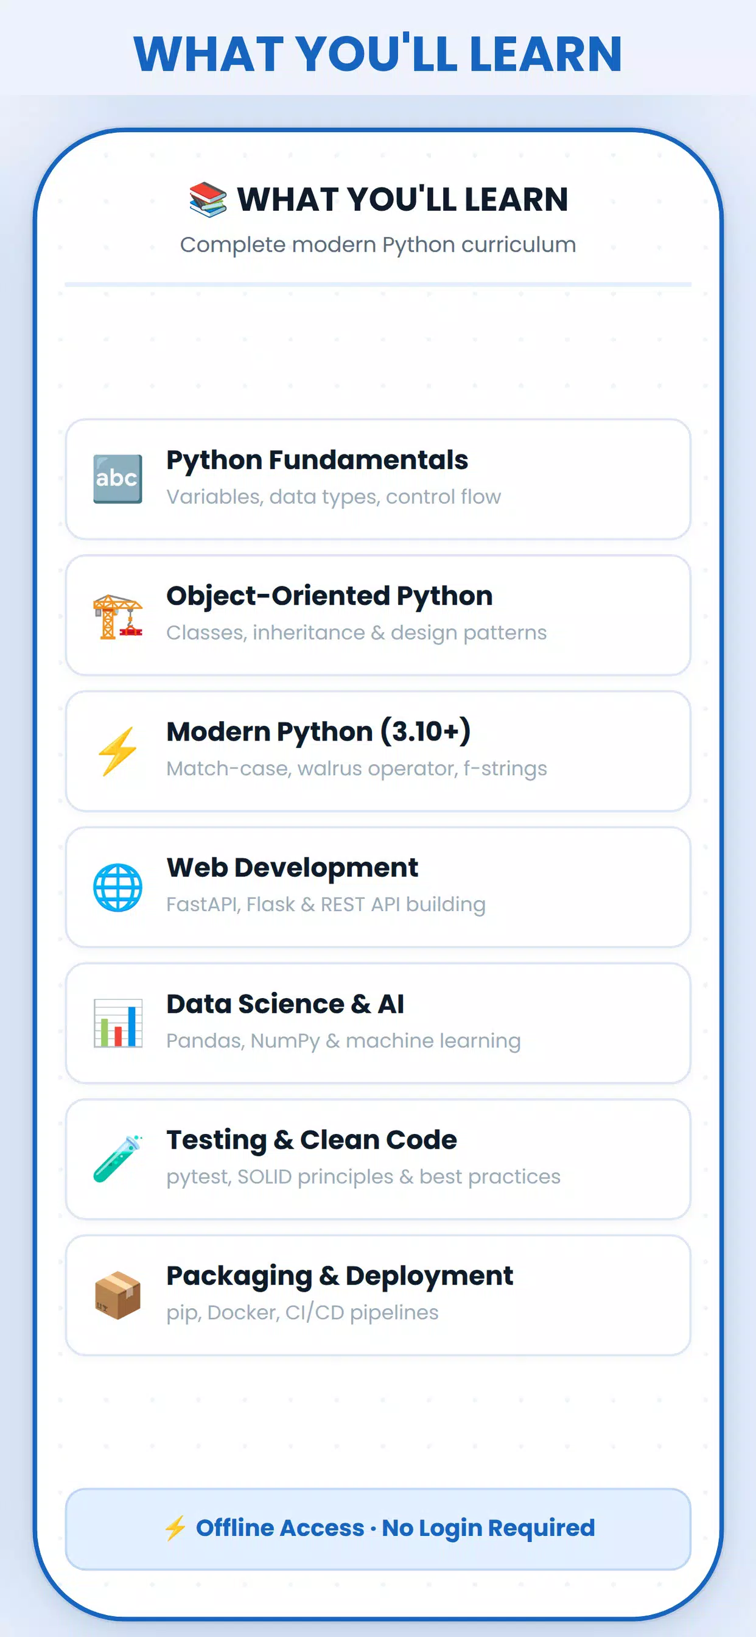Open the Packaging & Deployment title

[339, 1276]
